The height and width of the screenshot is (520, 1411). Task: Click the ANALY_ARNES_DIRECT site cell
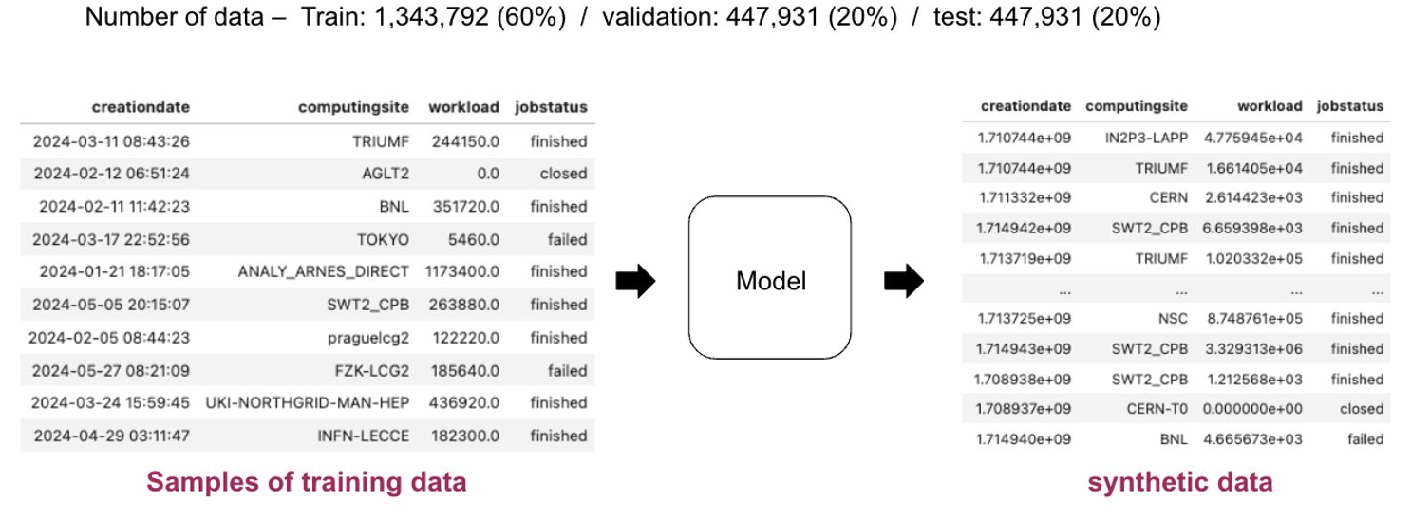[324, 271]
